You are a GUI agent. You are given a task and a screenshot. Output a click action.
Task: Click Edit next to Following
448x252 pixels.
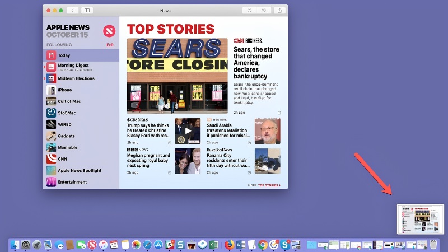coord(110,45)
